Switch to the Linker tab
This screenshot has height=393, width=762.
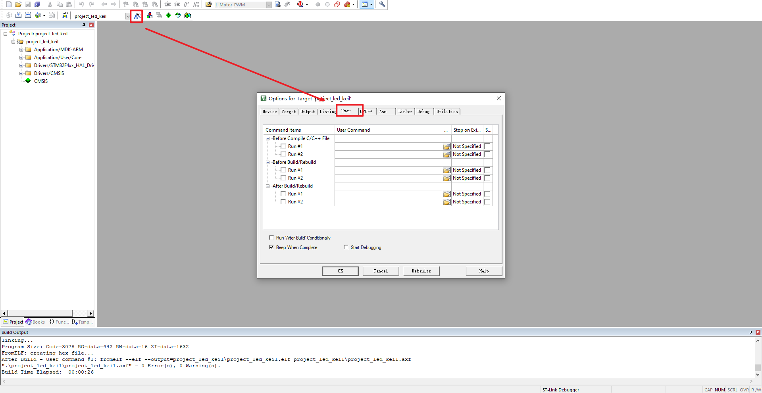(x=405, y=111)
